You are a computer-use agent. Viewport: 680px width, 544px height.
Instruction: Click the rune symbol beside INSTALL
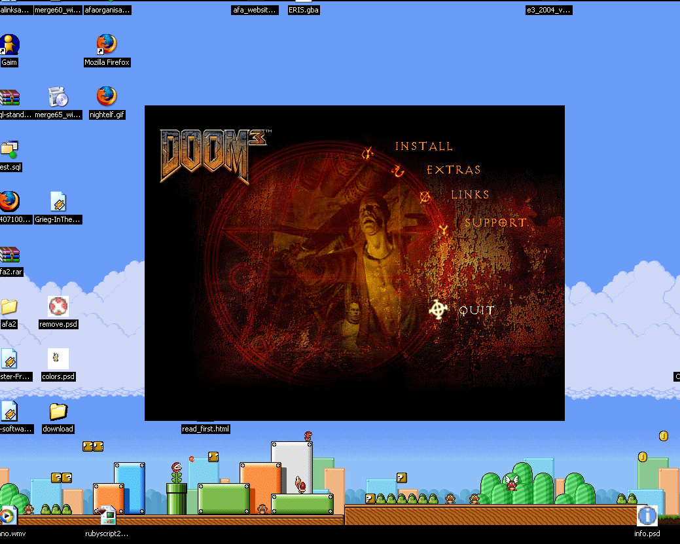pos(368,153)
